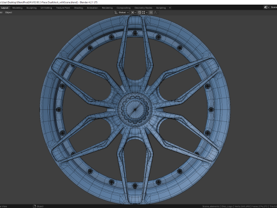
Task: Open the Shading workspace tab
Action: coord(78,8)
